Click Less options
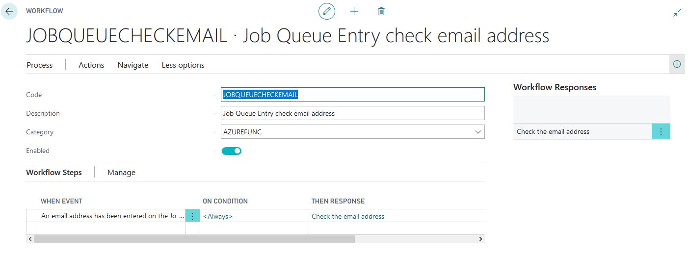Viewport: 689px width, 253px height. [x=183, y=65]
